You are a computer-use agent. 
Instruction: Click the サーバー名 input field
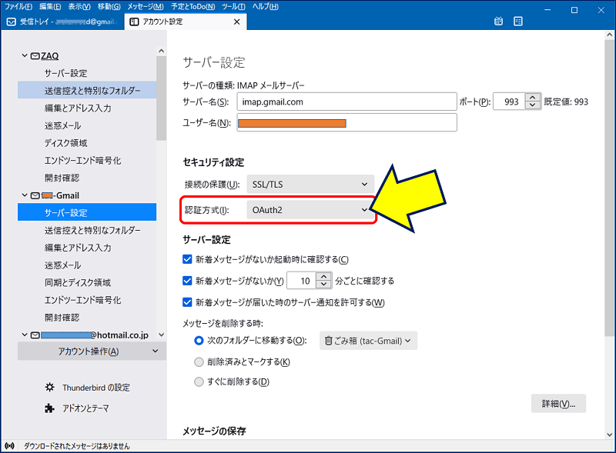(x=346, y=102)
